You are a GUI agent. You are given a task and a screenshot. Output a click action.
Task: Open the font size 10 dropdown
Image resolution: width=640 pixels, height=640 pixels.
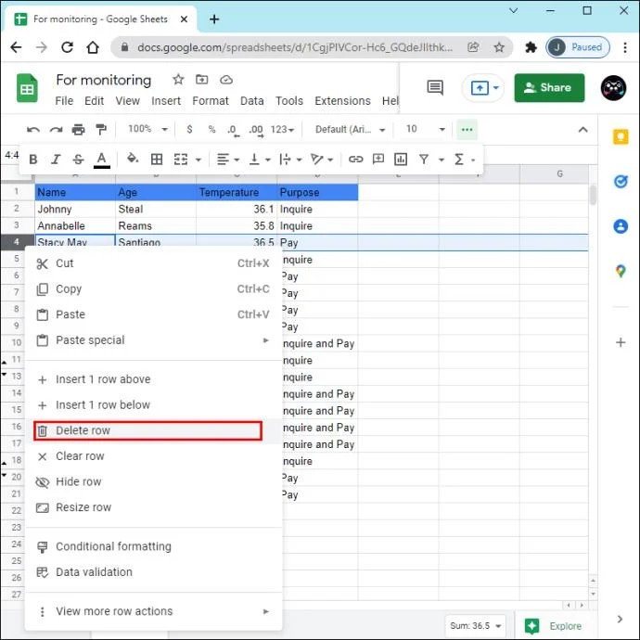[425, 129]
